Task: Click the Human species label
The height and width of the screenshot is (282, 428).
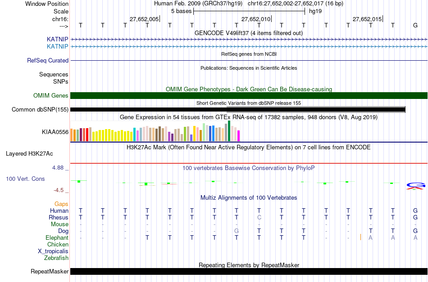Action: [59, 210]
